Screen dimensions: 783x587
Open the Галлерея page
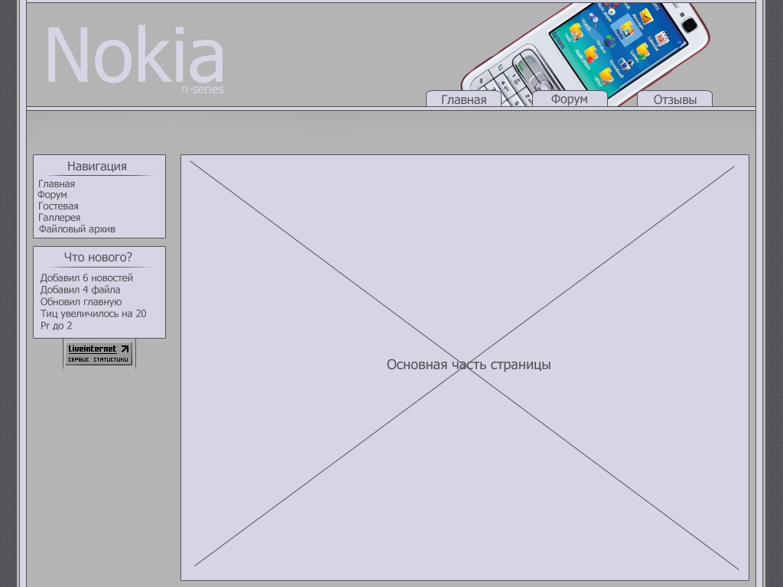pyautogui.click(x=58, y=217)
